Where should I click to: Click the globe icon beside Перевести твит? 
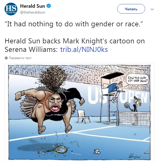6,58
